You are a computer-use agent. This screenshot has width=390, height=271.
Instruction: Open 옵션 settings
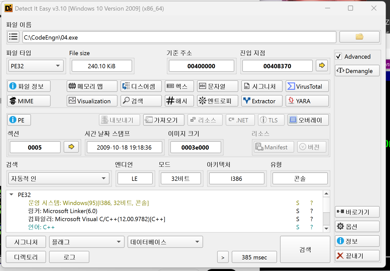click(357, 226)
